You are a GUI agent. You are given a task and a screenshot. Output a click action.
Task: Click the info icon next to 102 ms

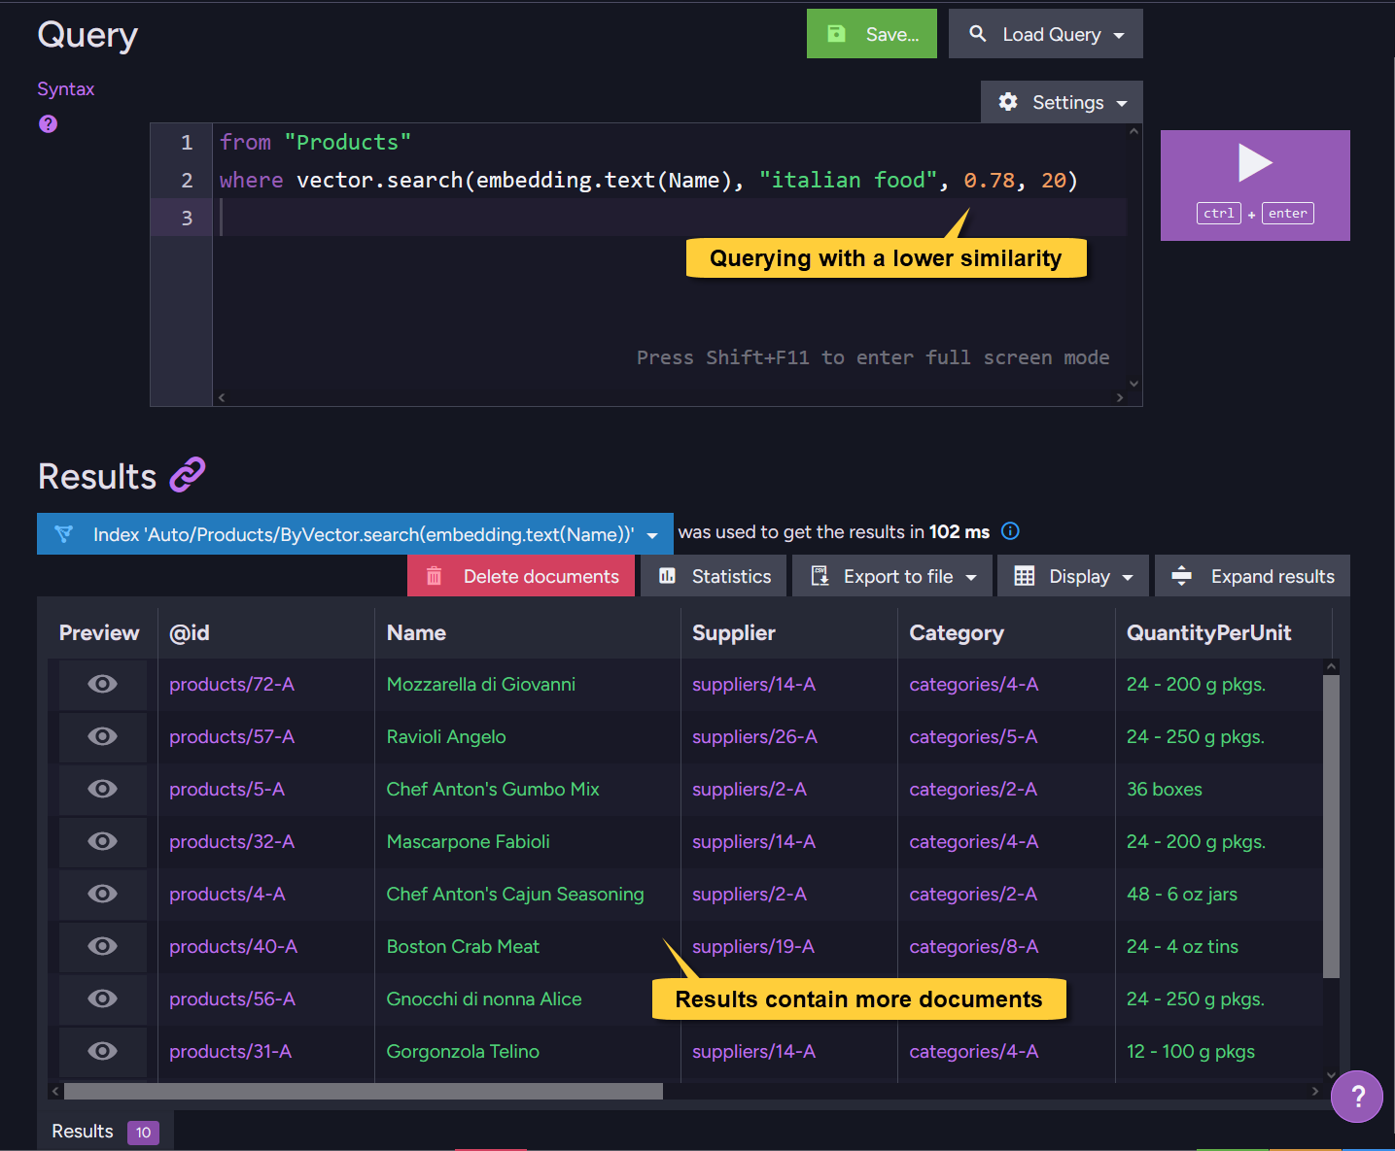(x=1010, y=531)
